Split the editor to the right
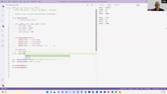Image resolution: width=167 pixels, height=94 pixels. click(92, 5)
